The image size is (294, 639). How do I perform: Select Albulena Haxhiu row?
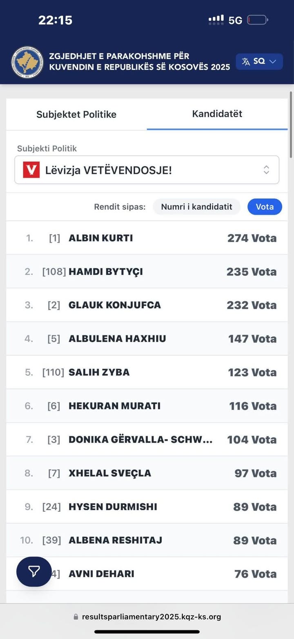pyautogui.click(x=147, y=339)
